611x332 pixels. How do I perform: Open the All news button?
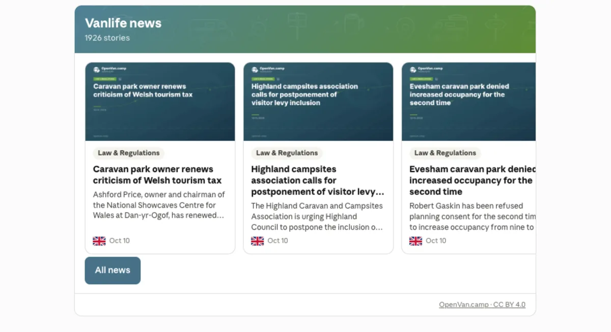[x=113, y=270]
